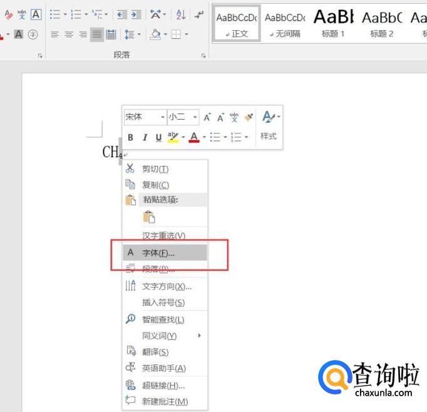Select the 无间隔 style
427x412 pixels.
pos(285,24)
